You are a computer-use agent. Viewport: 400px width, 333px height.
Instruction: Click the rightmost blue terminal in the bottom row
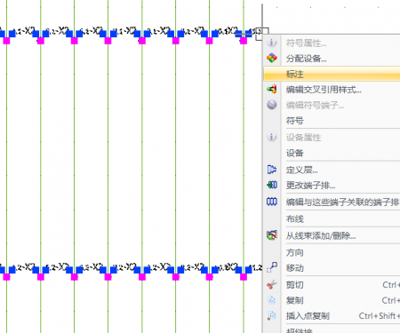pos(248,270)
